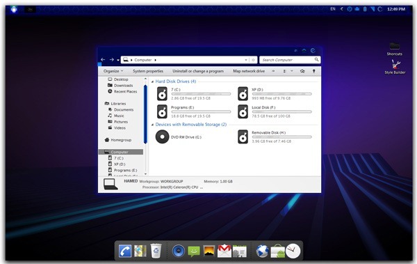This screenshot has height=264, width=417.
Task: Select Computer in navigation pane
Action: click(121, 152)
